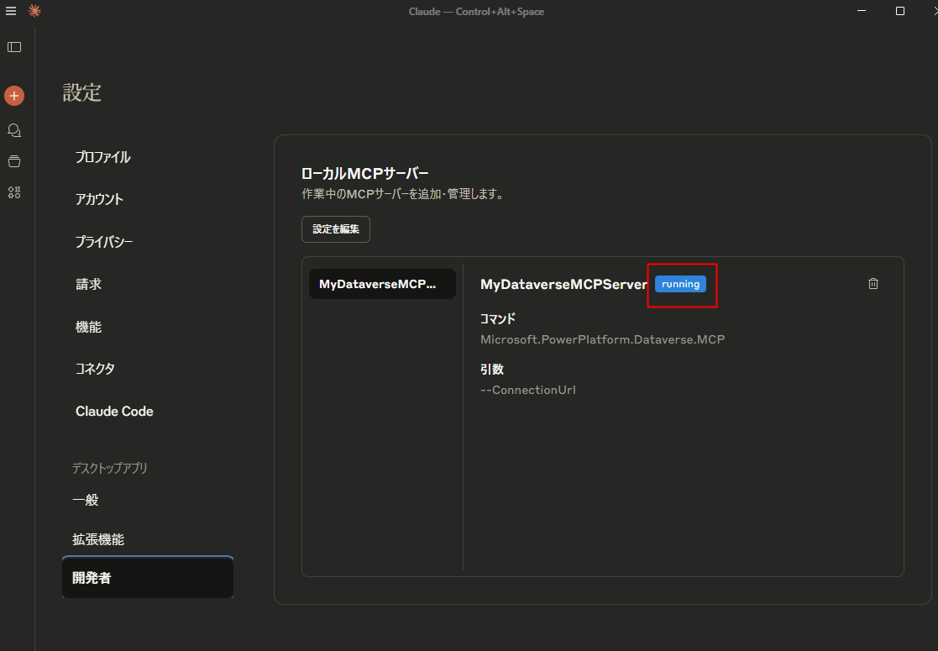Select the running status badge
Viewport: 938px width, 651px height.
pyautogui.click(x=681, y=284)
